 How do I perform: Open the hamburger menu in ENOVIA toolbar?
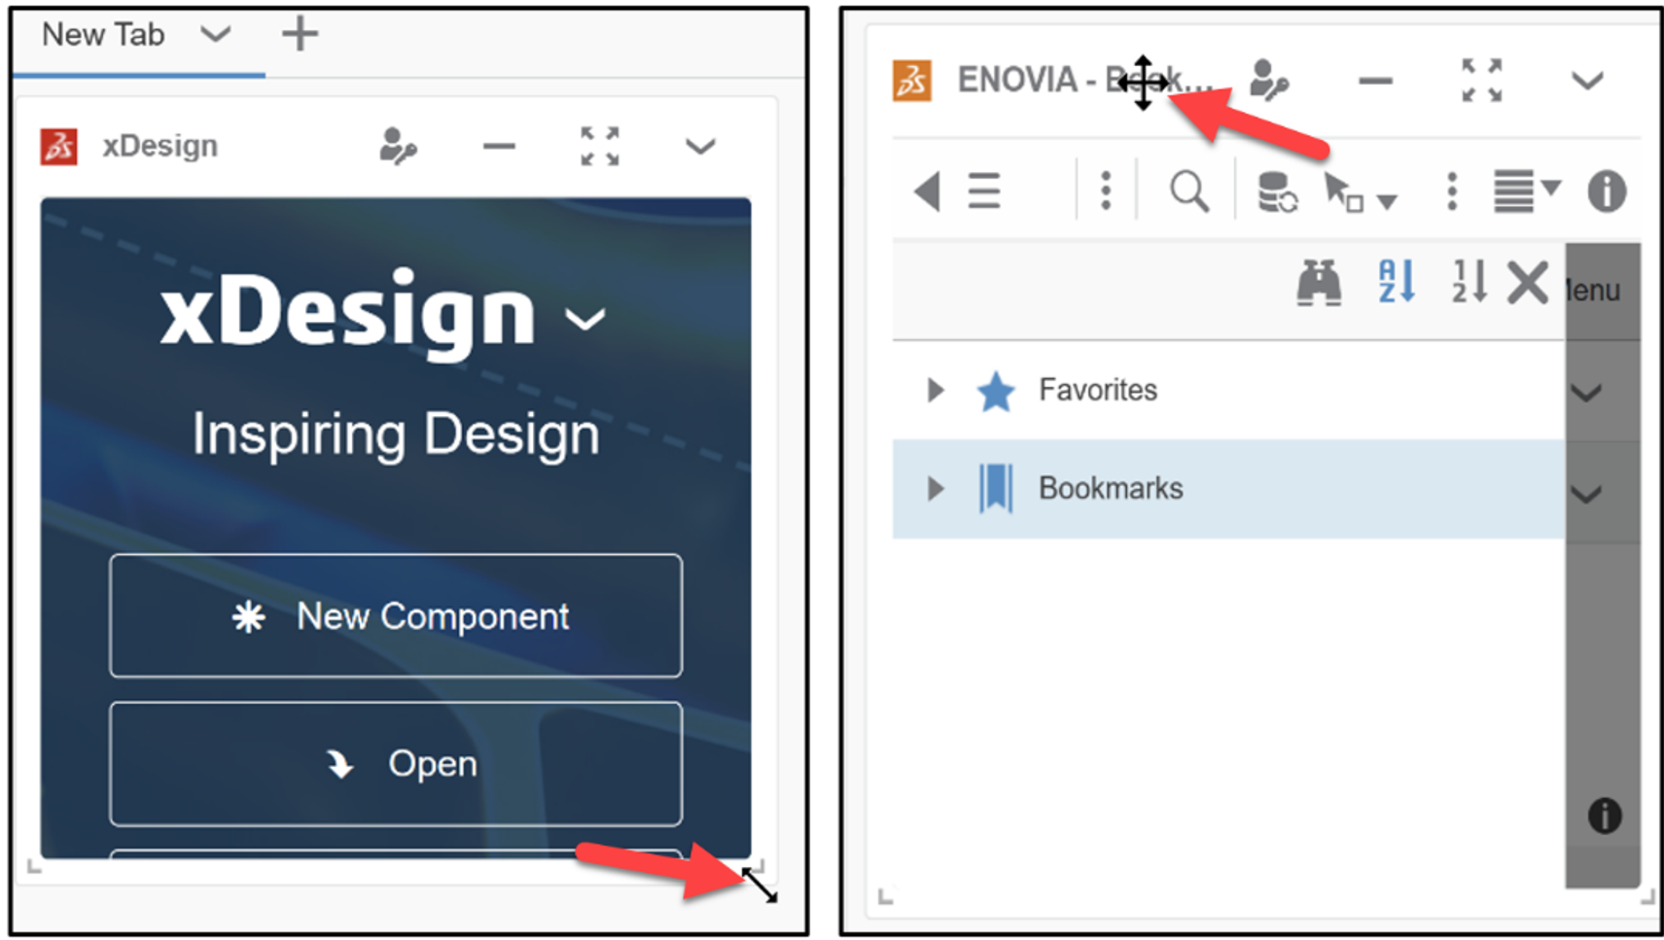984,191
